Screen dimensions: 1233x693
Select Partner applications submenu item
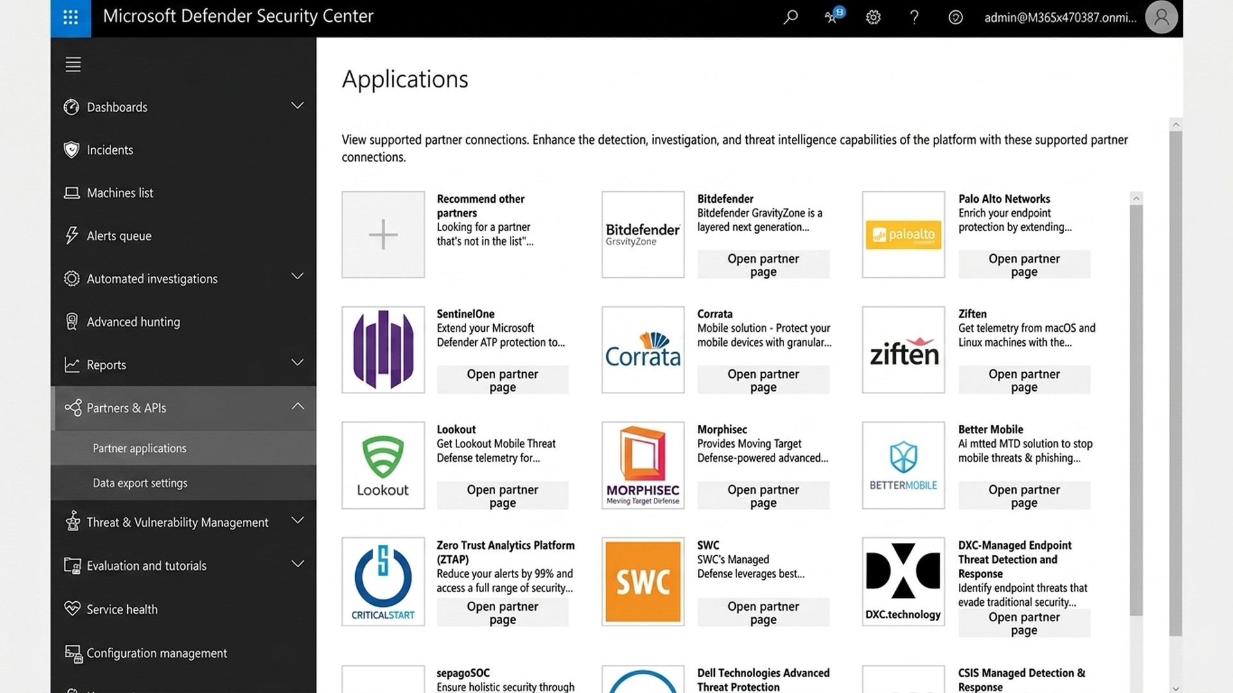[x=184, y=448]
